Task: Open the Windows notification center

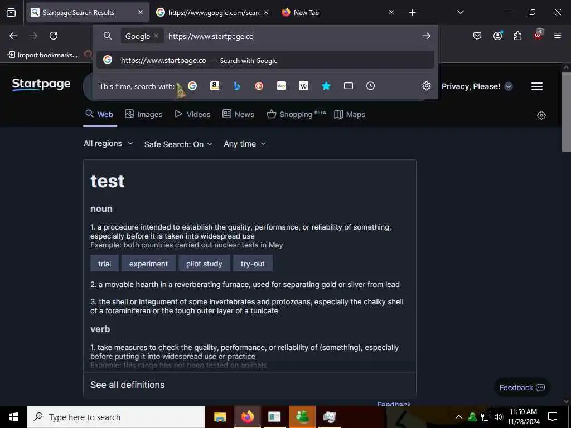Action: (x=553, y=417)
